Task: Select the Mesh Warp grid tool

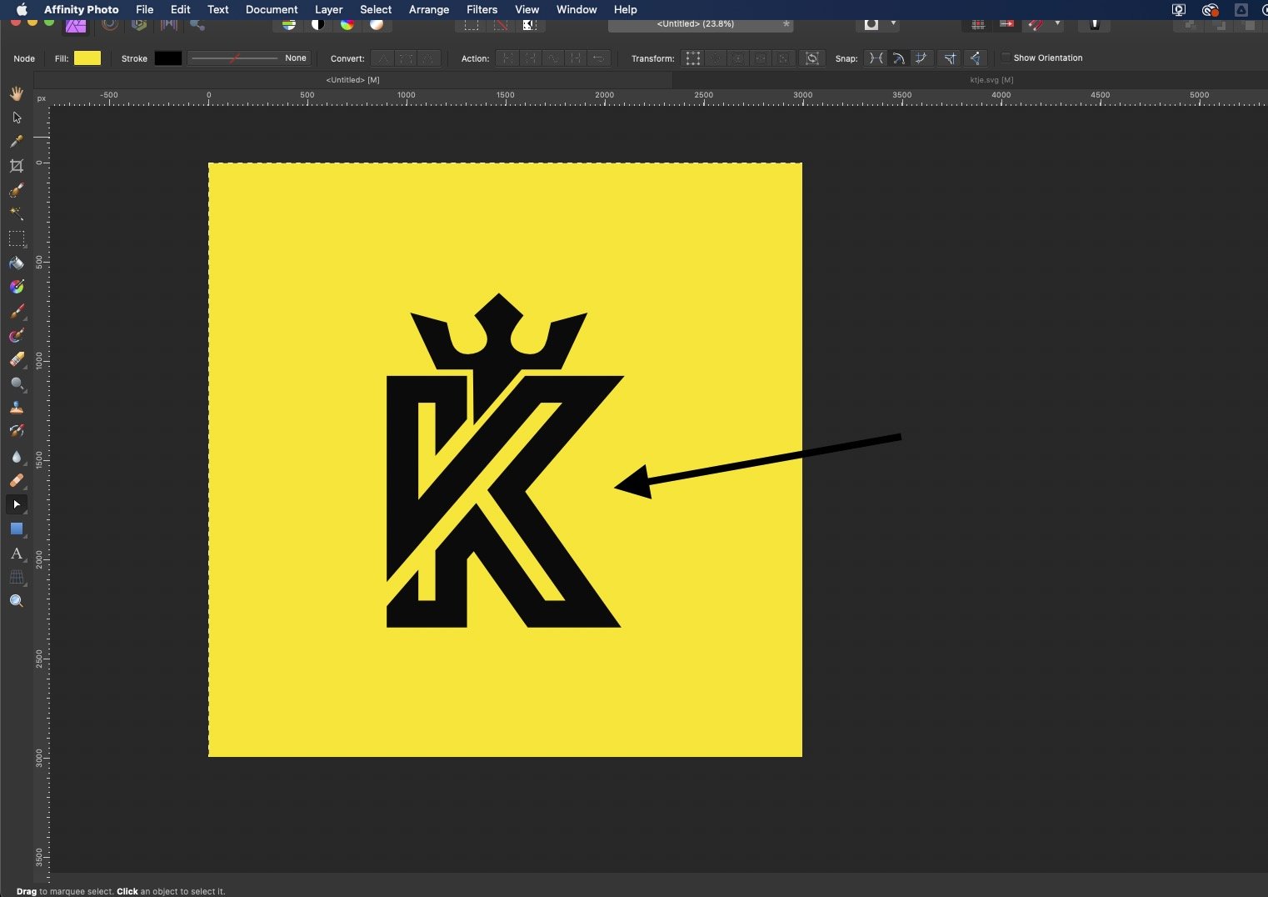Action: 17,577
